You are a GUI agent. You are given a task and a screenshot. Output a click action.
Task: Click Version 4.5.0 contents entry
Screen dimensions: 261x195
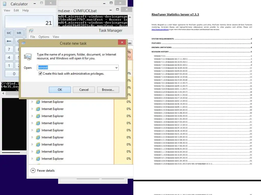203,164
